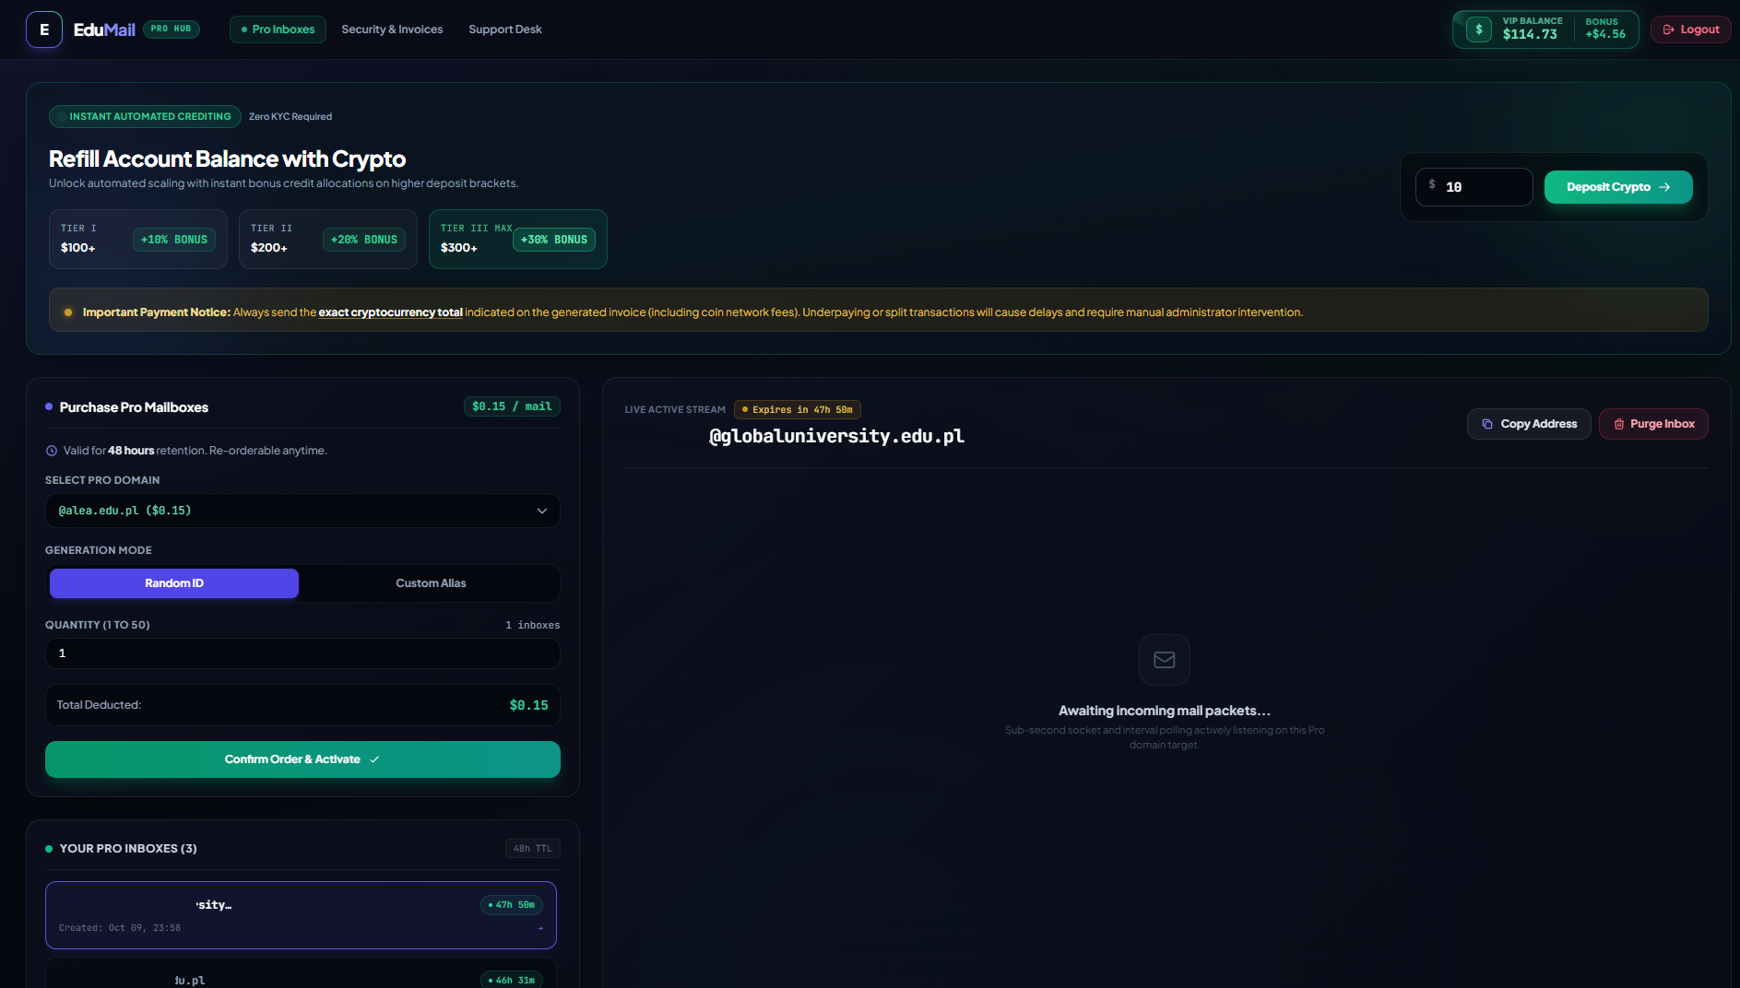Click the Total Deducted $0.15 amount
The height and width of the screenshot is (988, 1740).
(x=529, y=705)
